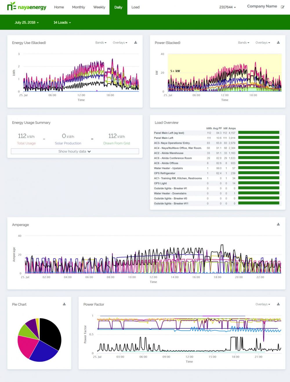Open the Load section
290x382 pixels.
(x=135, y=7)
